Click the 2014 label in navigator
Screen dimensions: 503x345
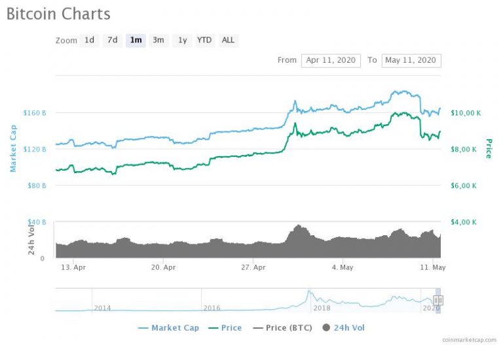[102, 308]
